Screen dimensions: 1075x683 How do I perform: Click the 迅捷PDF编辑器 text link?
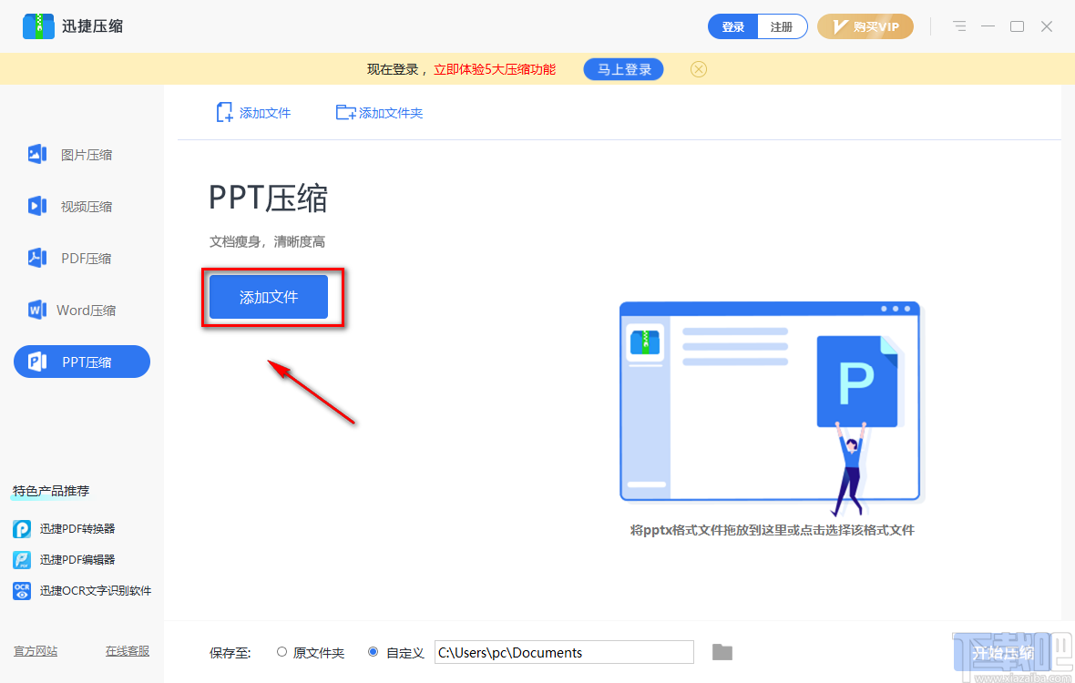(x=77, y=560)
